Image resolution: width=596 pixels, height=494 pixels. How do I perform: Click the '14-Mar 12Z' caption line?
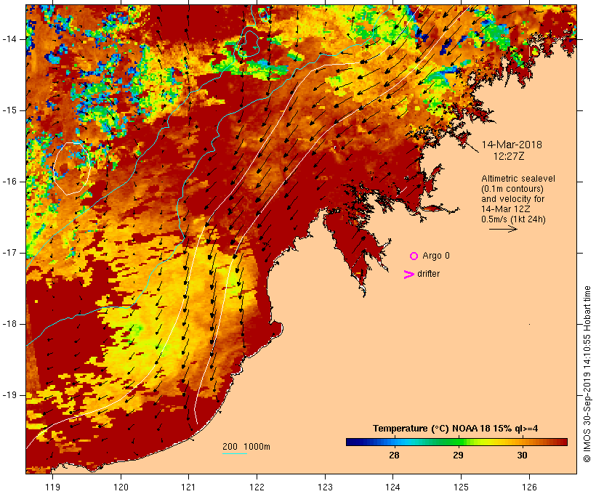tap(506, 209)
